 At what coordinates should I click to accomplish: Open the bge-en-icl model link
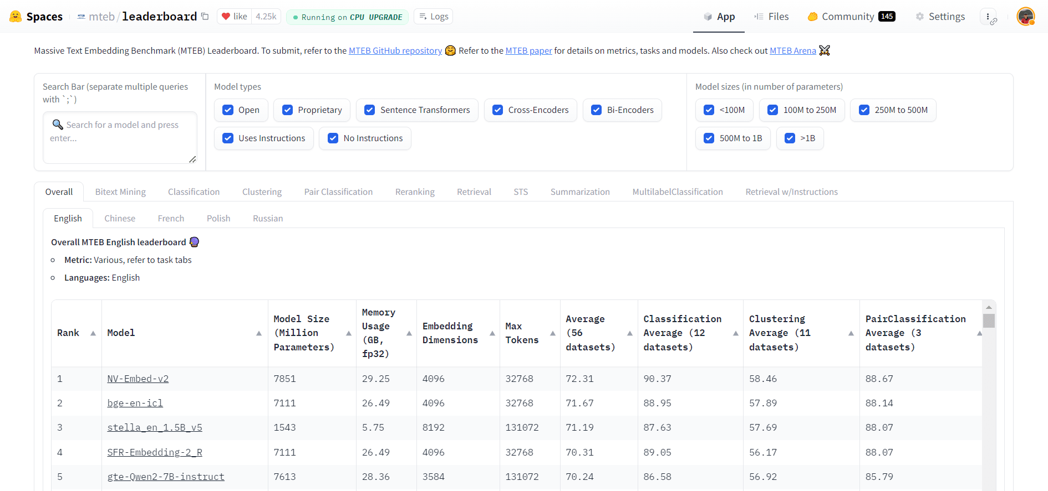click(x=135, y=404)
